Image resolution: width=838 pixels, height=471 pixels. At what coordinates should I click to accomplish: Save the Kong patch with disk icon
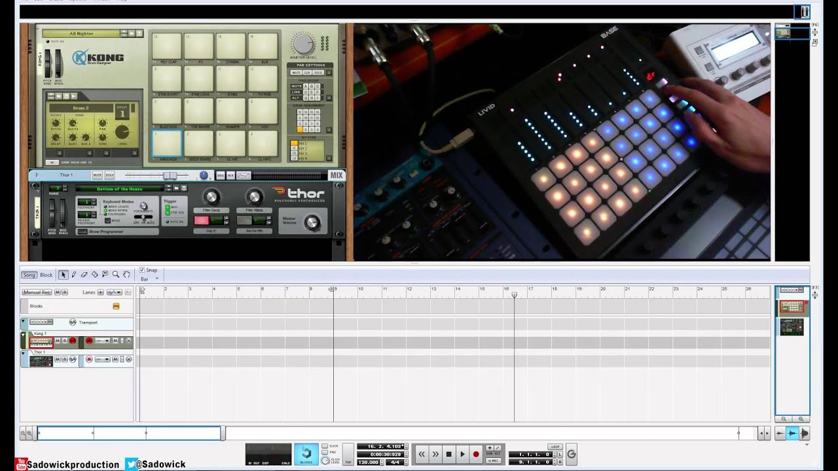(139, 33)
